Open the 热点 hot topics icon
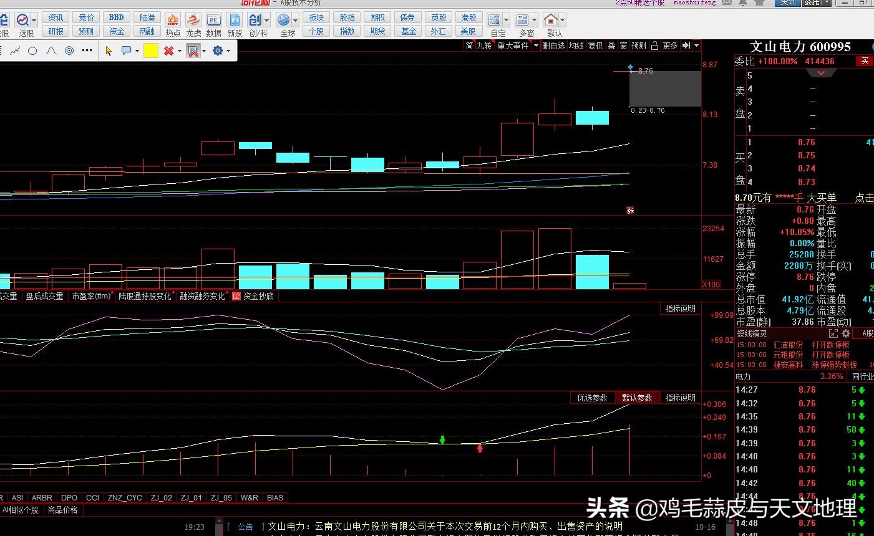The image size is (874, 536). point(173,24)
